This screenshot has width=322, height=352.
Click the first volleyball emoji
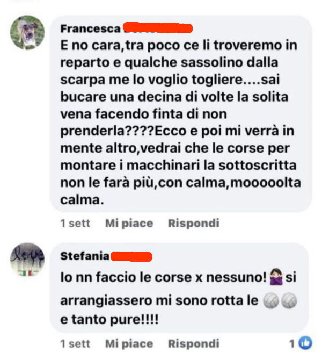pos(271,301)
